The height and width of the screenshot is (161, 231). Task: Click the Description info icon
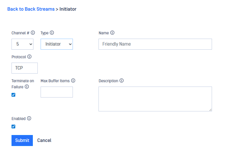click(122, 81)
